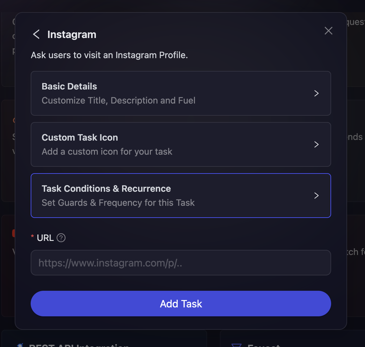Image resolution: width=365 pixels, height=347 pixels.
Task: Click the Faucet funnel icon
Action: [236, 345]
